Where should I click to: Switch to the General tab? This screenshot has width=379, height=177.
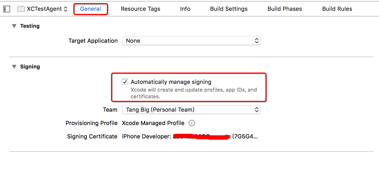click(91, 9)
